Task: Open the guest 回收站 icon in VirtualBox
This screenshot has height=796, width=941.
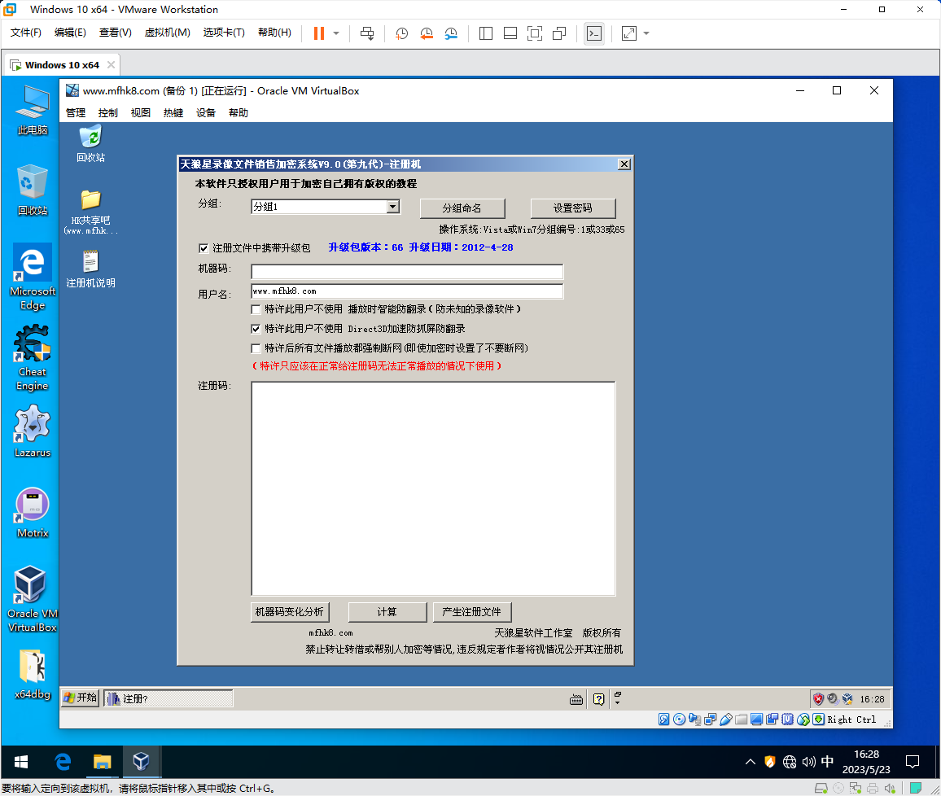Action: 90,144
